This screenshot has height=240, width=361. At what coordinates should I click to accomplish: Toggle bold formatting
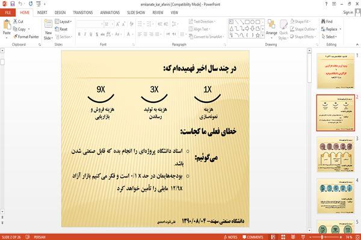coord(79,34)
